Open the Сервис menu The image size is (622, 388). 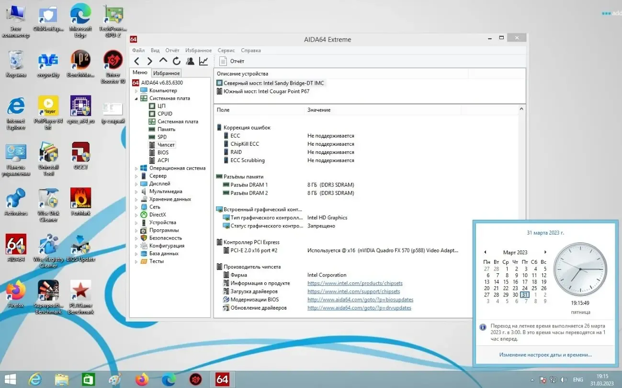coord(226,50)
